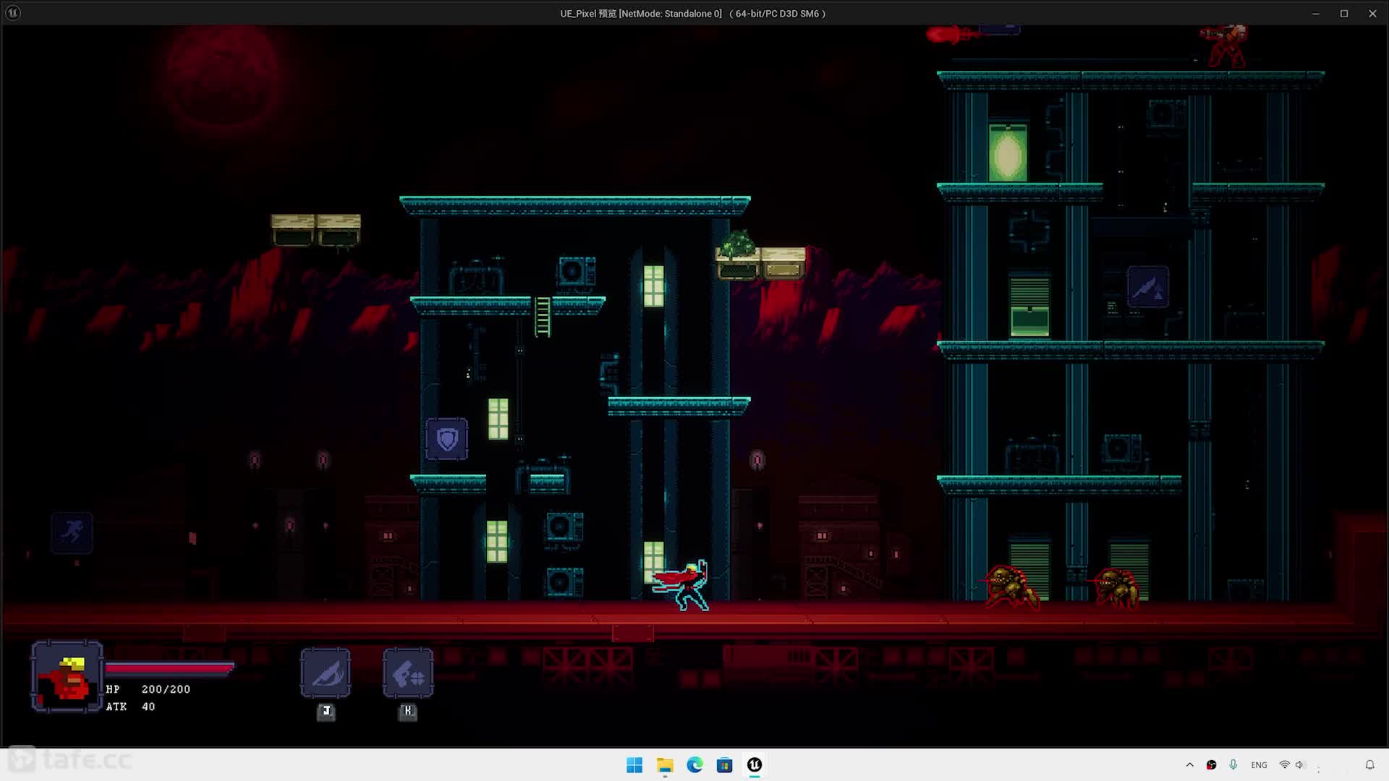Image resolution: width=1389 pixels, height=781 pixels.
Task: Open File Explorer from the taskbar
Action: [665, 765]
